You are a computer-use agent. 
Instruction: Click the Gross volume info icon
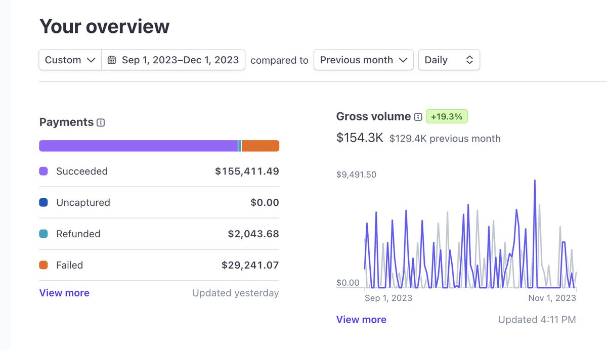pyautogui.click(x=417, y=116)
